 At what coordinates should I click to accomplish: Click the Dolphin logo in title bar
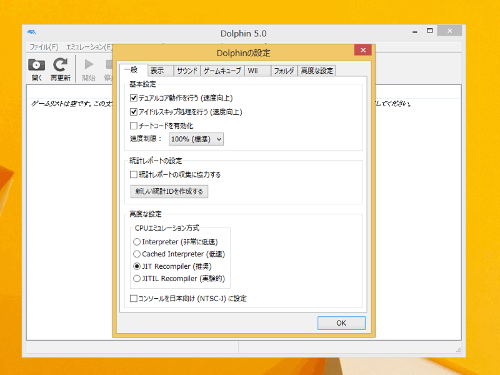pos(32,33)
